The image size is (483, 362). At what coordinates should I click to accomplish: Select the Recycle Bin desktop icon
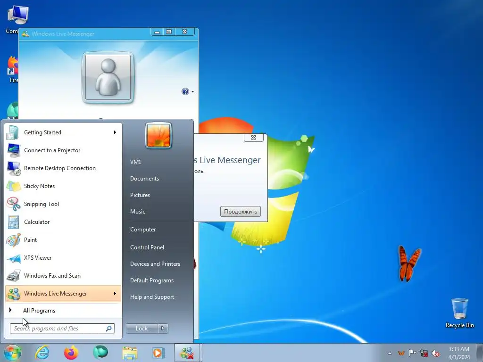click(459, 313)
